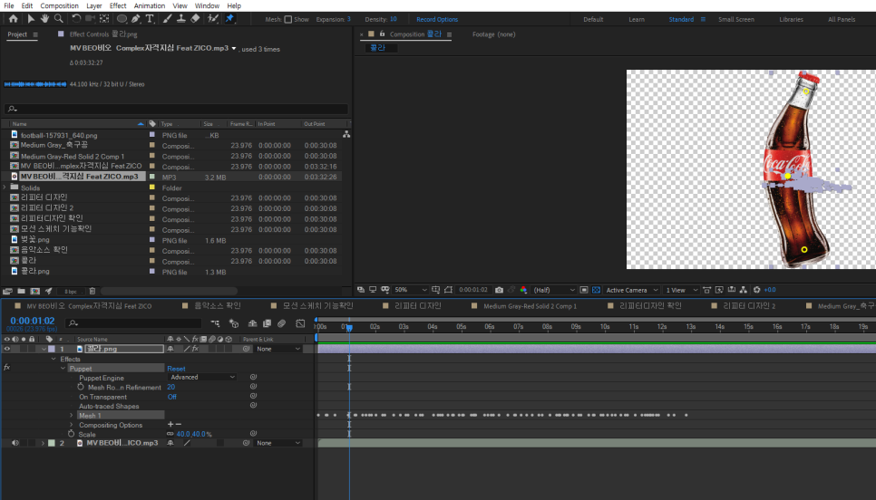Viewport: 876px width, 500px height.
Task: Open the Active Camera dropdown
Action: point(632,290)
